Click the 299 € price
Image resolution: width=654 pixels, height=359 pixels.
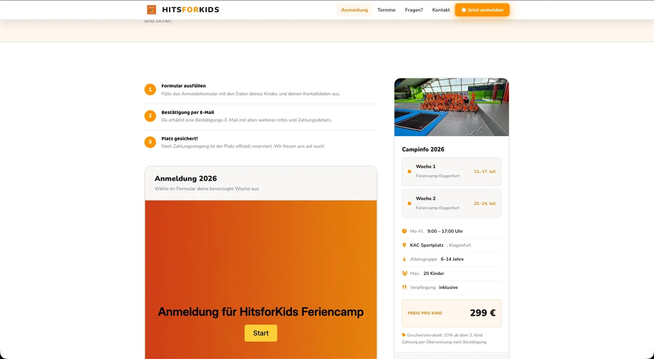483,313
